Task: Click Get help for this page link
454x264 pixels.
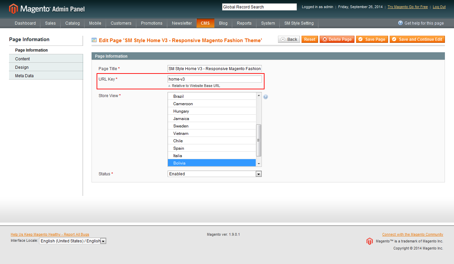Action: [424, 23]
